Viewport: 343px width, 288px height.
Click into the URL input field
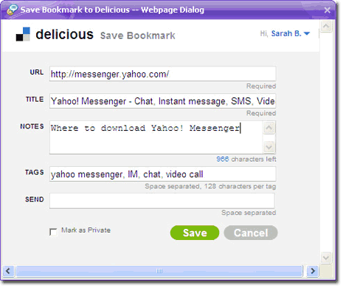coord(162,74)
